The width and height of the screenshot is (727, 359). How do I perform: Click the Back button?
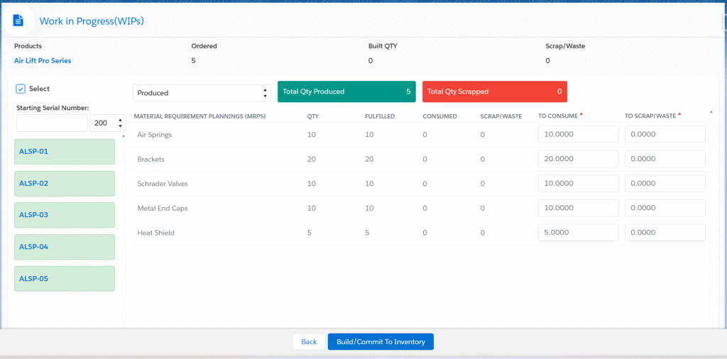[309, 342]
